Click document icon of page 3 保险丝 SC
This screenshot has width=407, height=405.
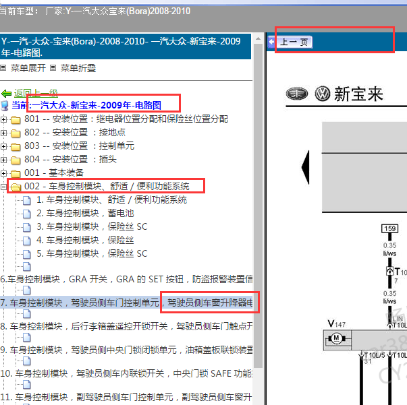(x=27, y=227)
